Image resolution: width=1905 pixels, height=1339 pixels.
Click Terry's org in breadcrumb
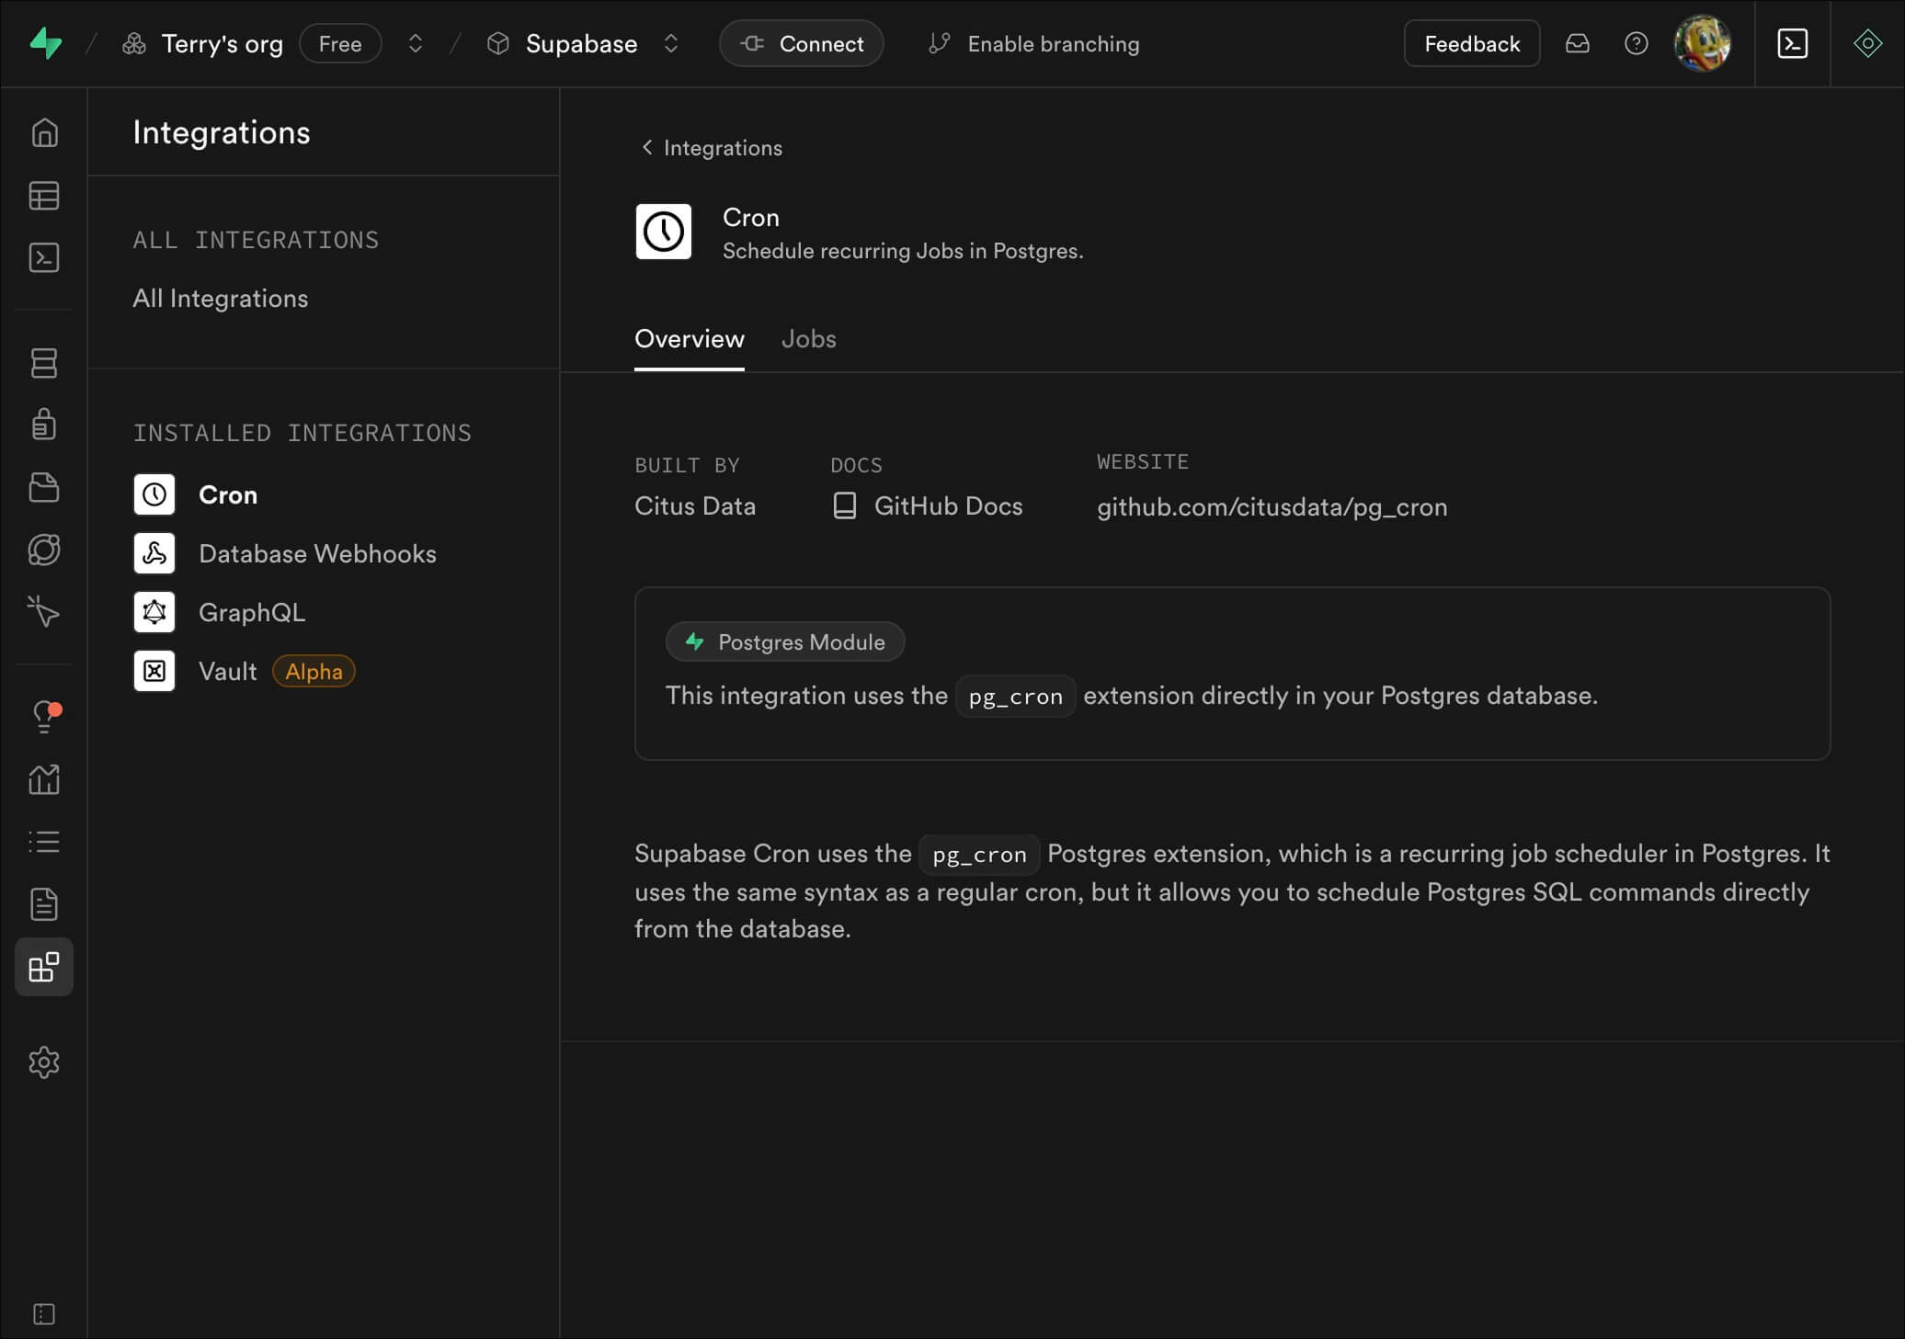pos(222,43)
